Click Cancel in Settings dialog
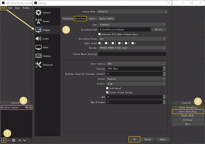This screenshot has height=144, width=205. click(x=148, y=139)
